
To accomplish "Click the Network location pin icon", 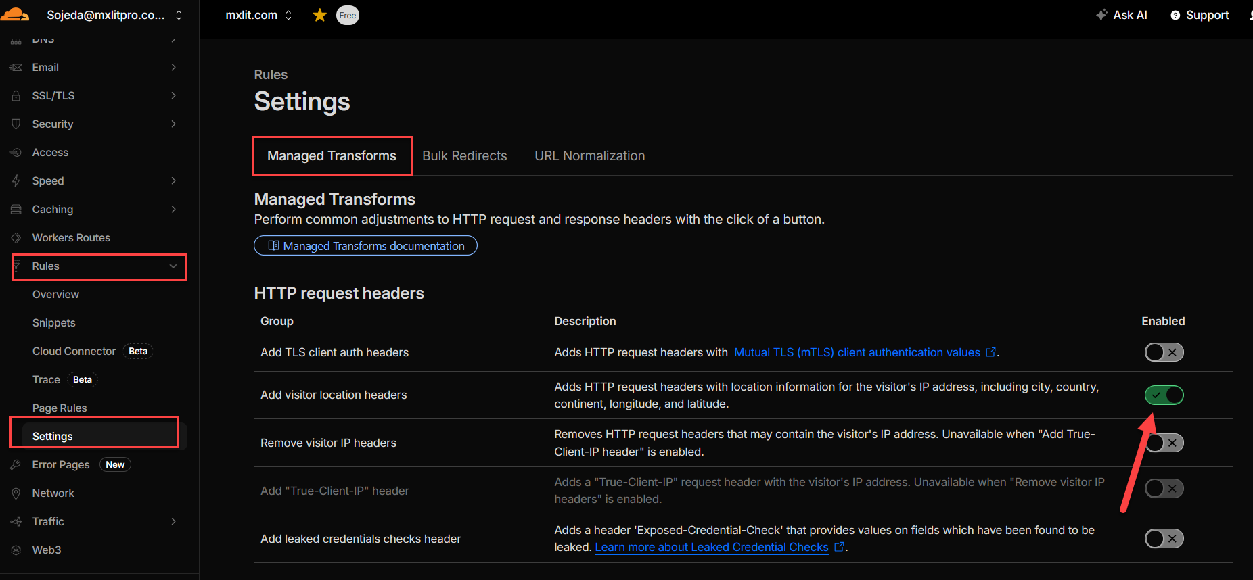I will pos(16,493).
